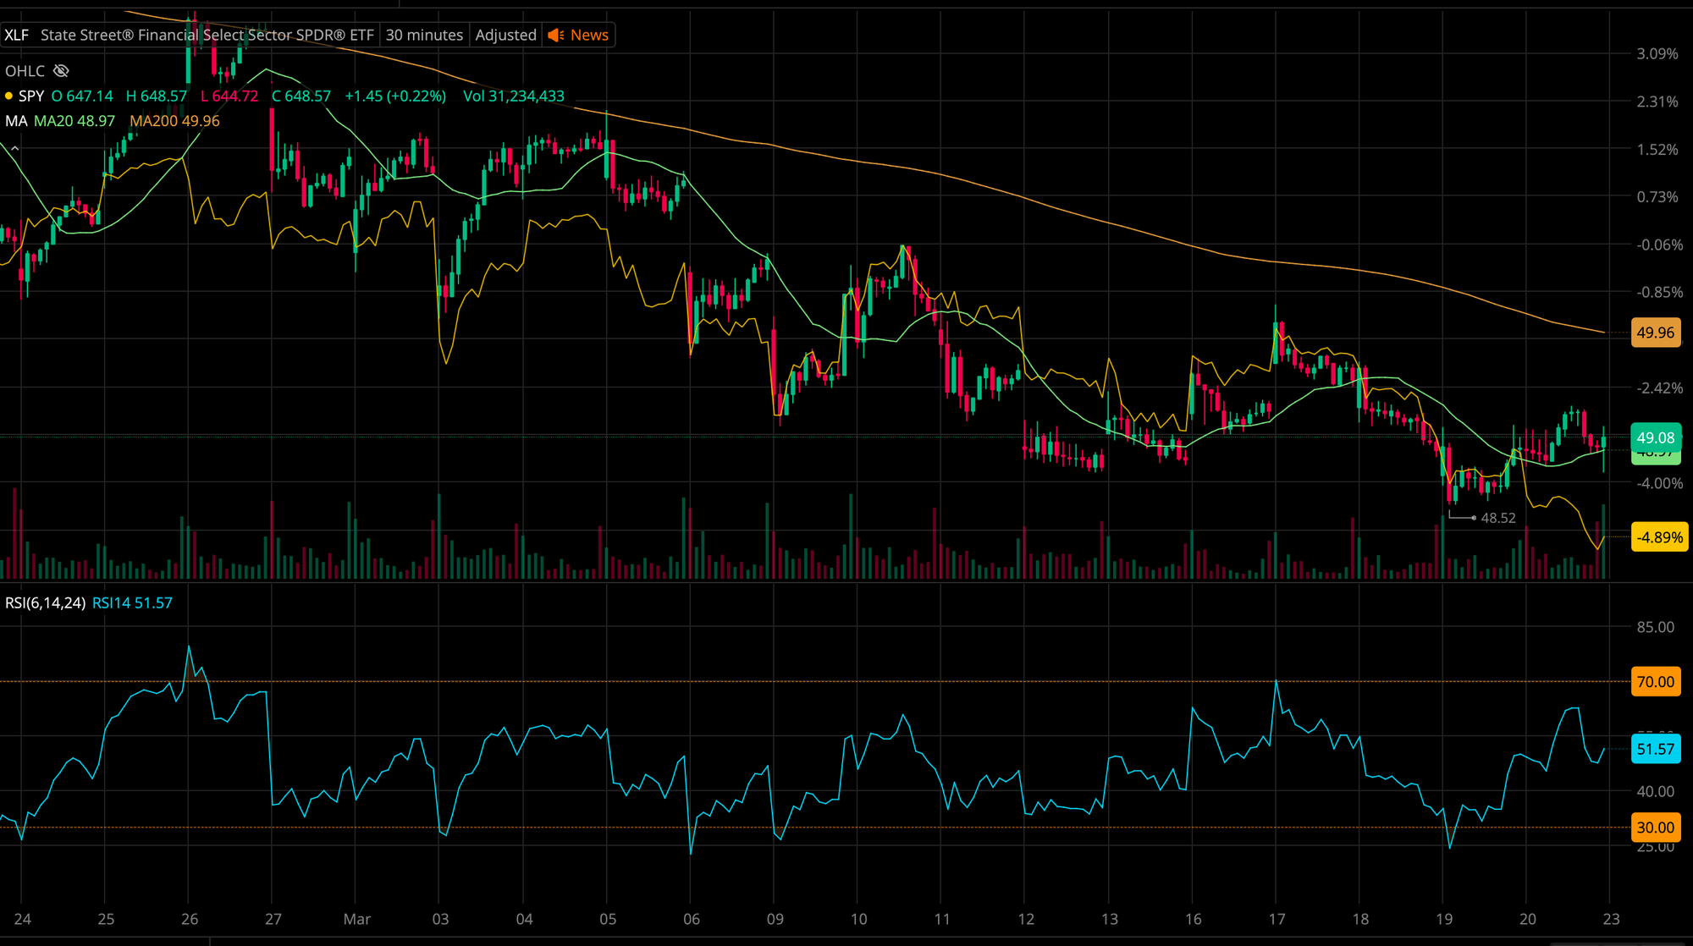Open the 30 minutes interval selector
The width and height of the screenshot is (1693, 946).
(424, 35)
